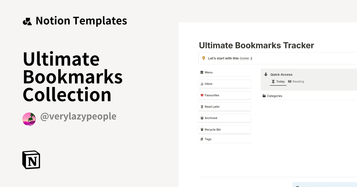Switch to the Today tab
The width and height of the screenshot is (357, 187).
(278, 81)
